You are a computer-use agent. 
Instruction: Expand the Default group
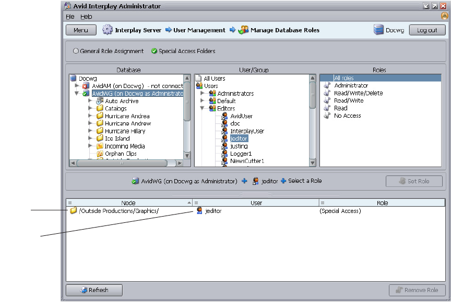pyautogui.click(x=203, y=100)
